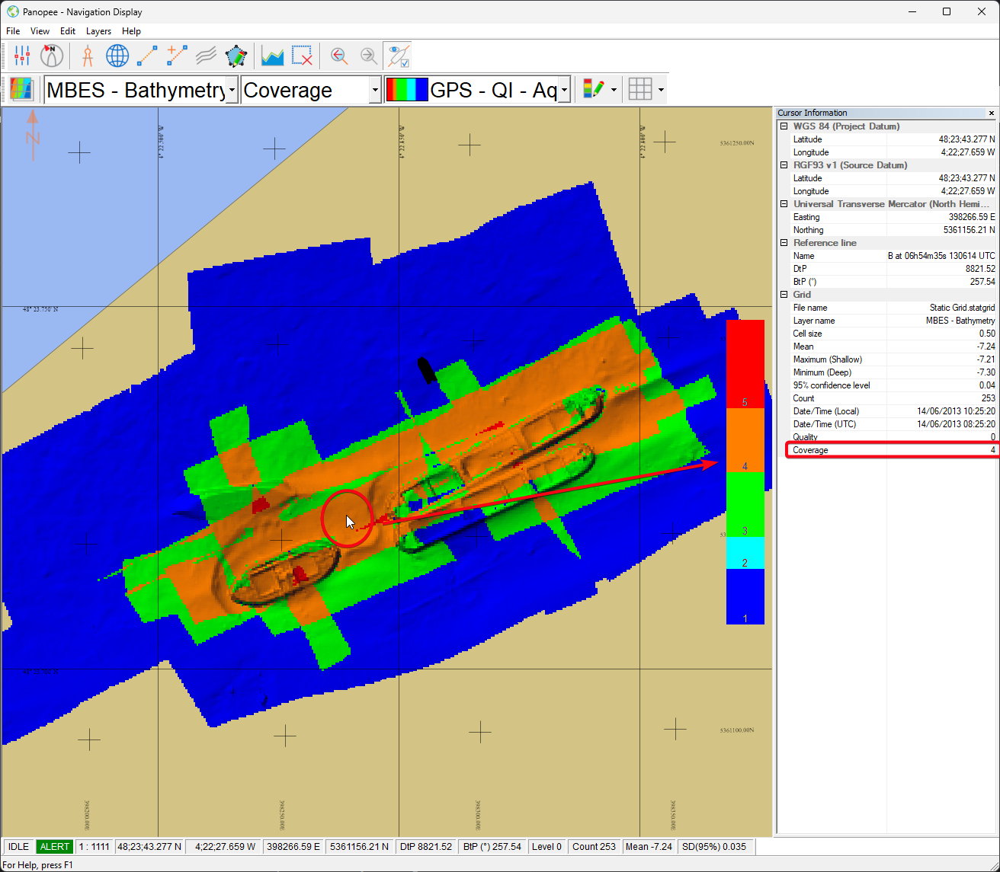Click the polygon edit icon

pos(236,56)
